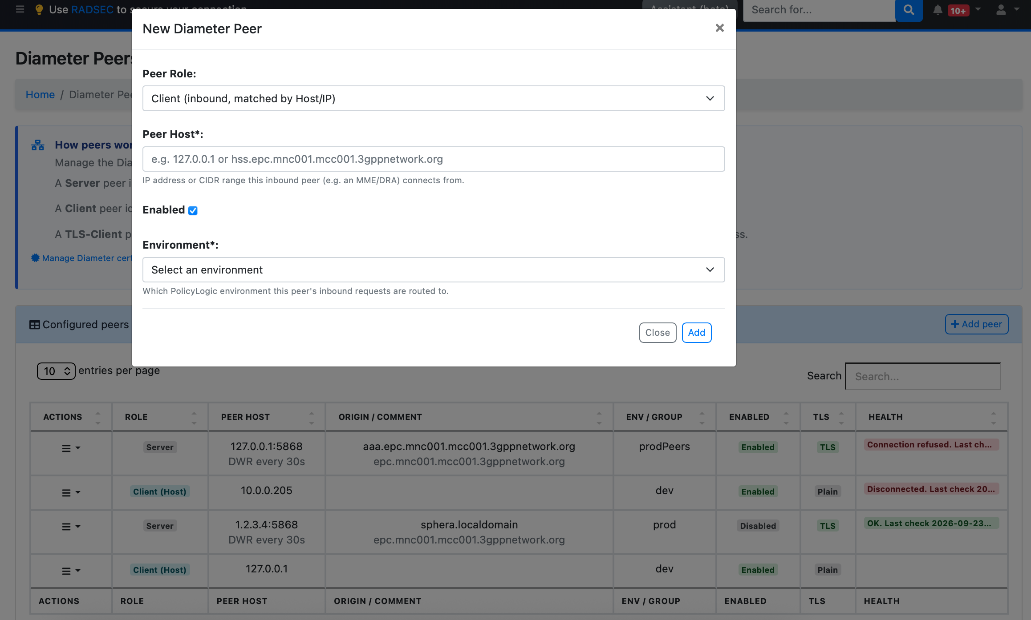Click Connection refused health status badge
The height and width of the screenshot is (620, 1031).
coord(931,445)
